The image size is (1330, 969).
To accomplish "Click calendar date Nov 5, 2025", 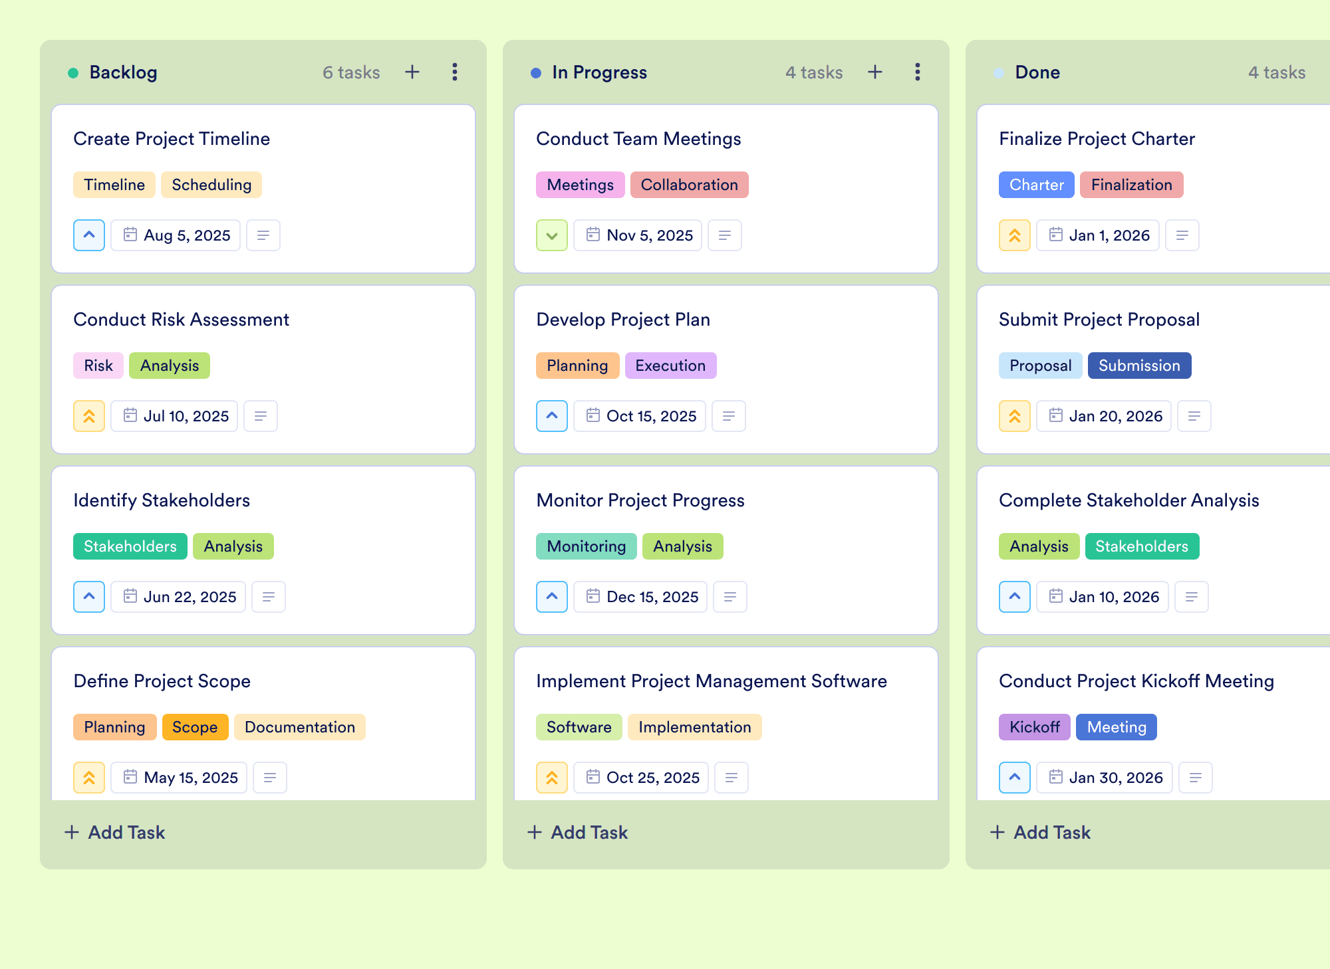I will [x=638, y=235].
